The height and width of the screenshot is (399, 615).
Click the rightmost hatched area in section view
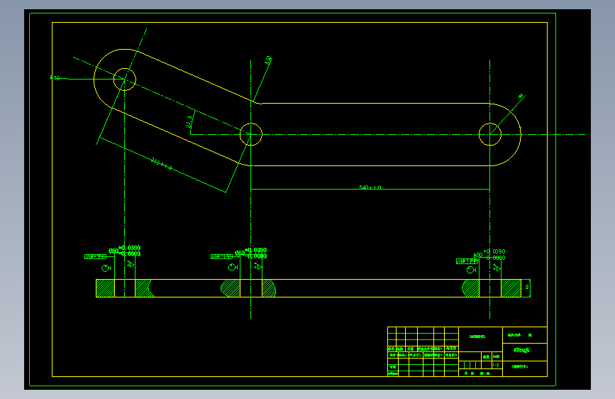click(x=511, y=288)
